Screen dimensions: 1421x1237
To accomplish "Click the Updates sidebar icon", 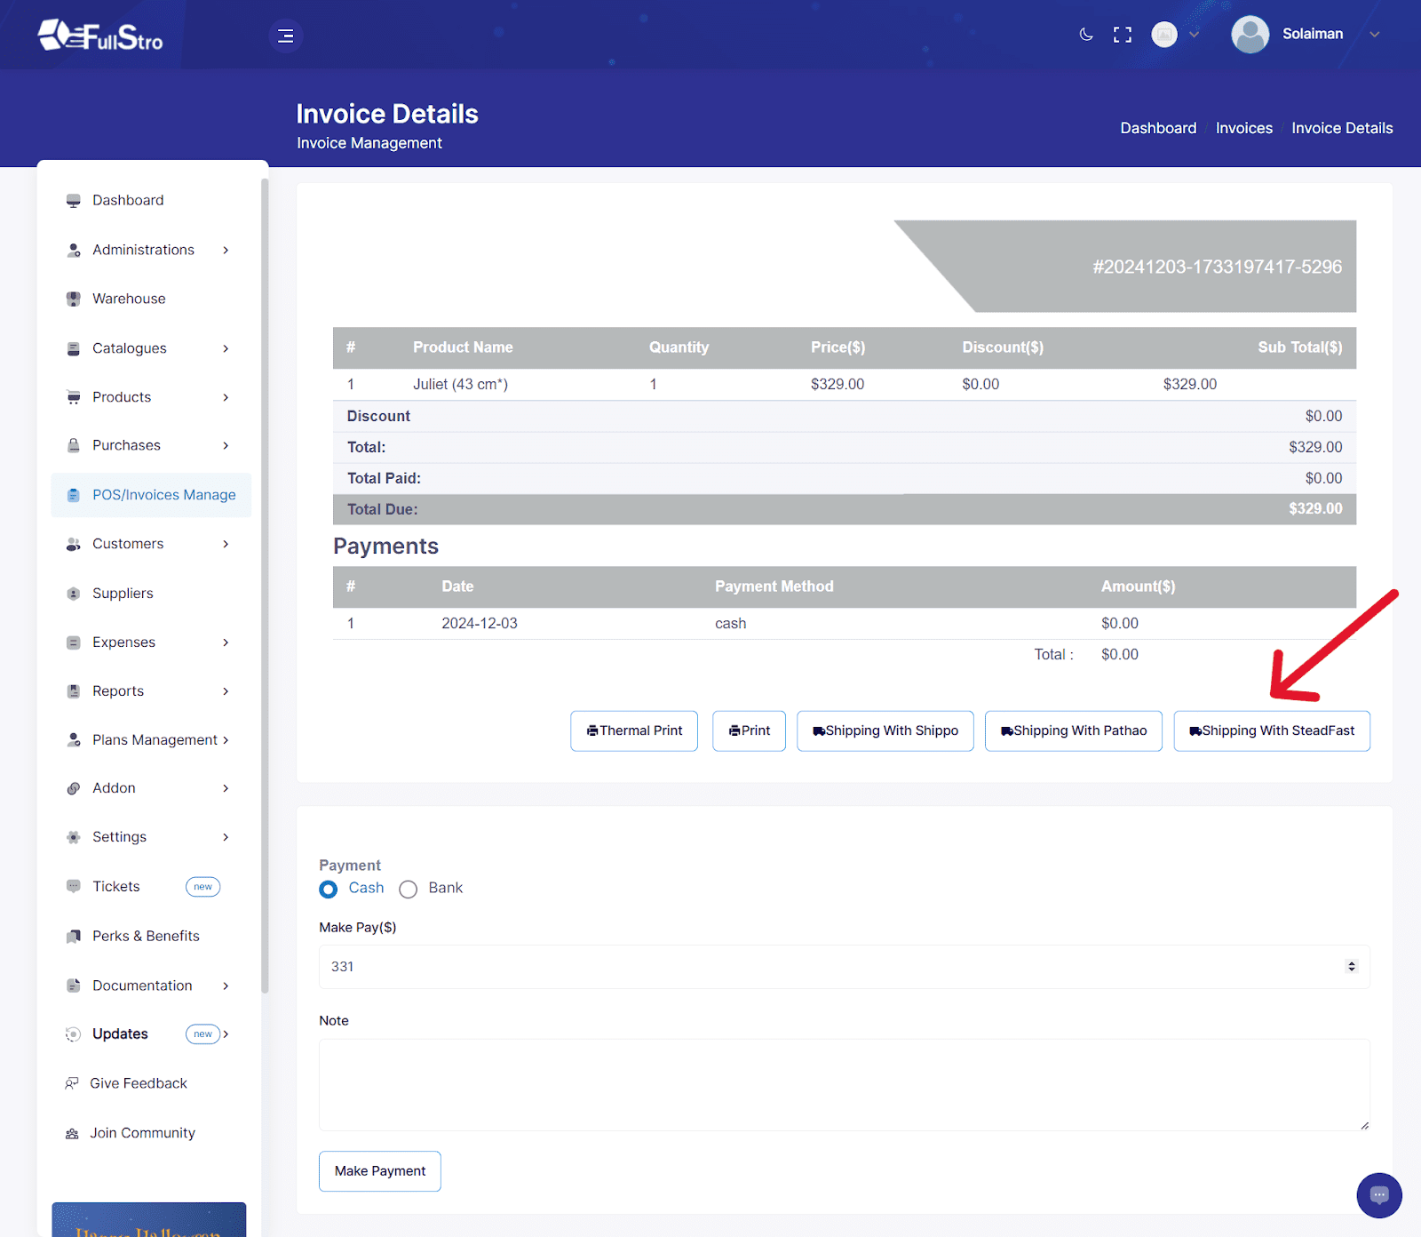I will [73, 1034].
